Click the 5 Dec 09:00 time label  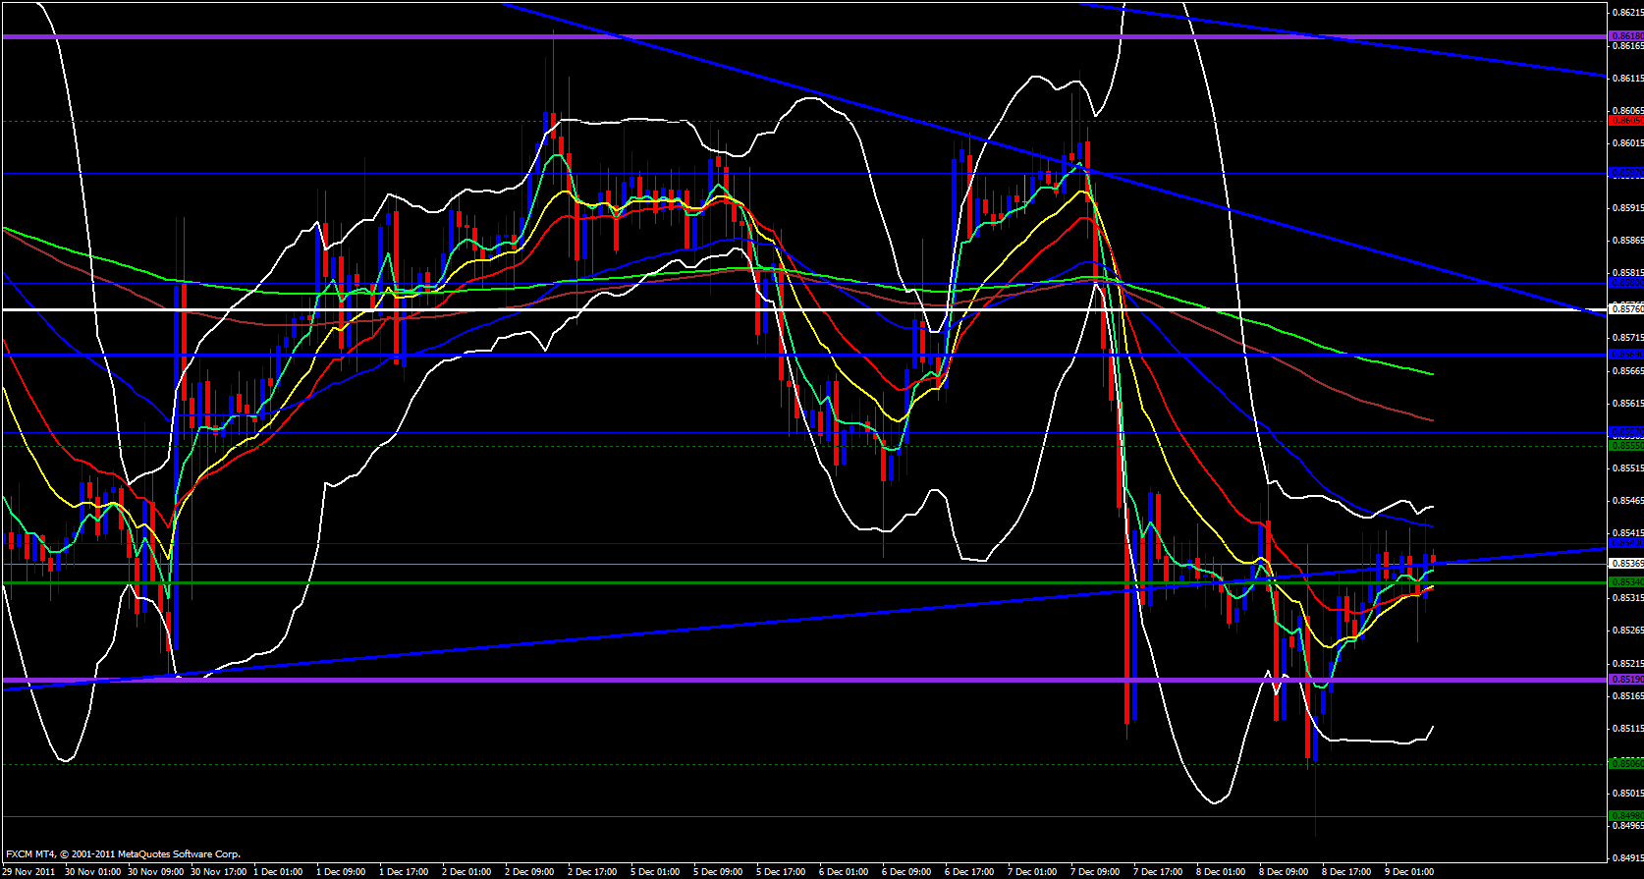point(718,871)
